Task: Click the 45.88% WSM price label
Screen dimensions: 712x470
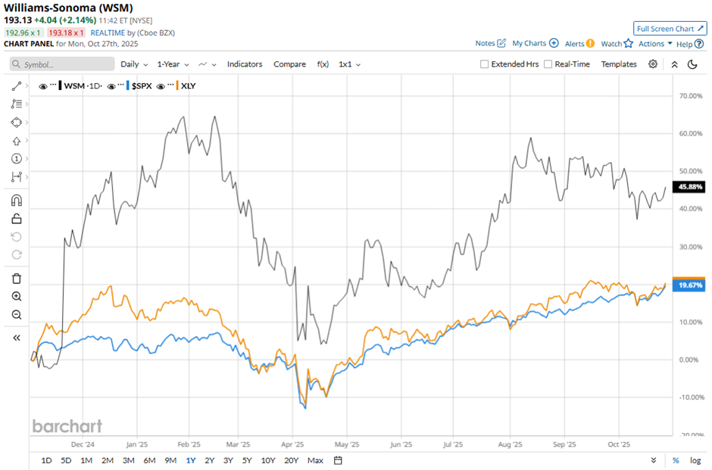Action: [x=689, y=187]
